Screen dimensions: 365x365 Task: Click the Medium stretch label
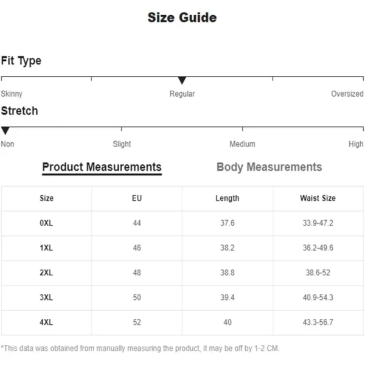tap(242, 144)
